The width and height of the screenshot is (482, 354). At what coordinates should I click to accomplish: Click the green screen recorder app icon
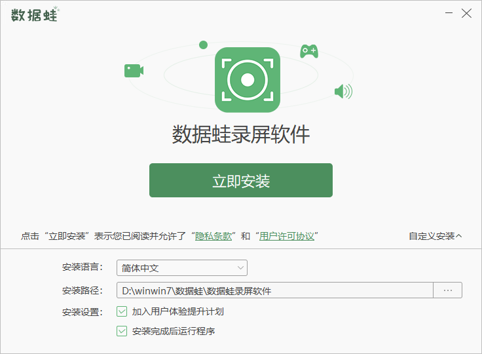(x=248, y=80)
